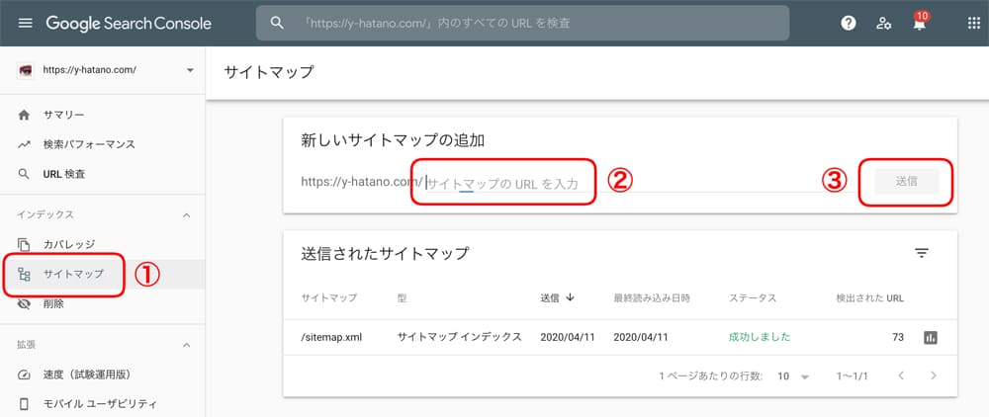The height and width of the screenshot is (417, 989).
Task: Open the /sitemap.xml row
Action: coord(331,337)
